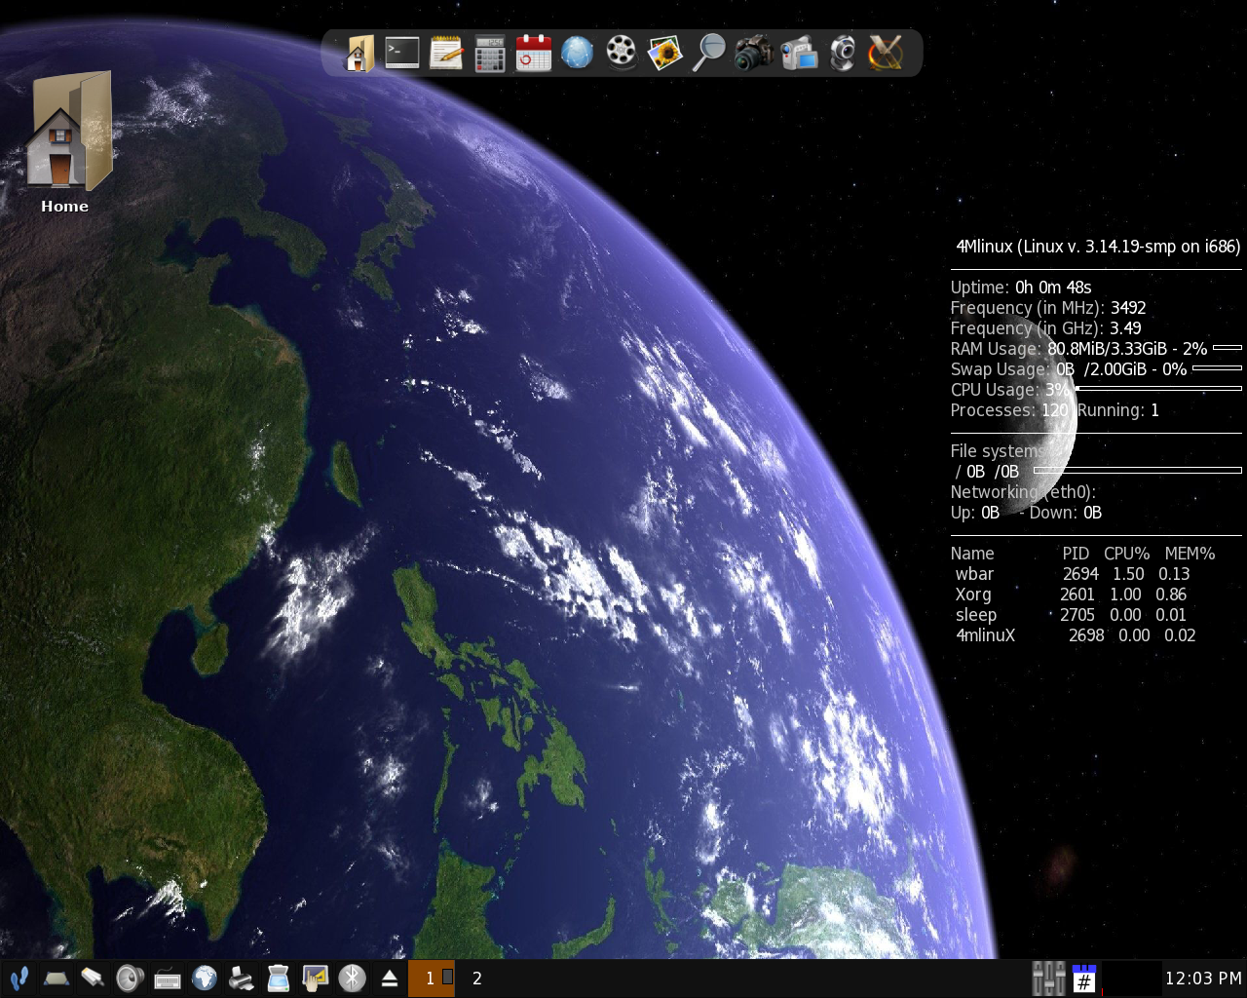The image size is (1247, 998).
Task: Open the film reel media player
Action: tap(621, 52)
